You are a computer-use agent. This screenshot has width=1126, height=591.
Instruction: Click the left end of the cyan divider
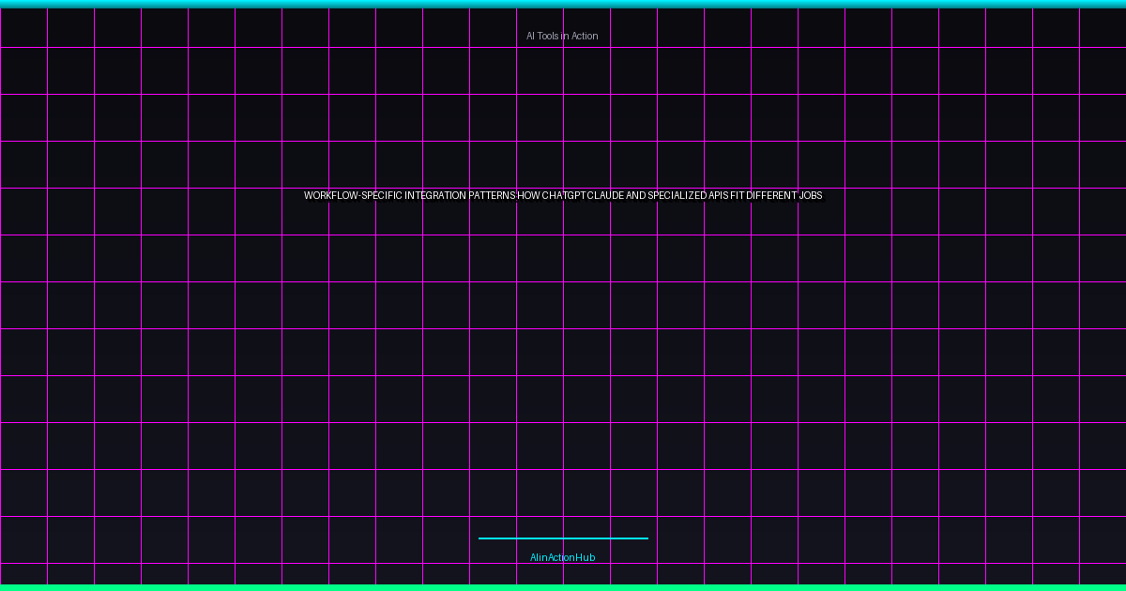481,538
